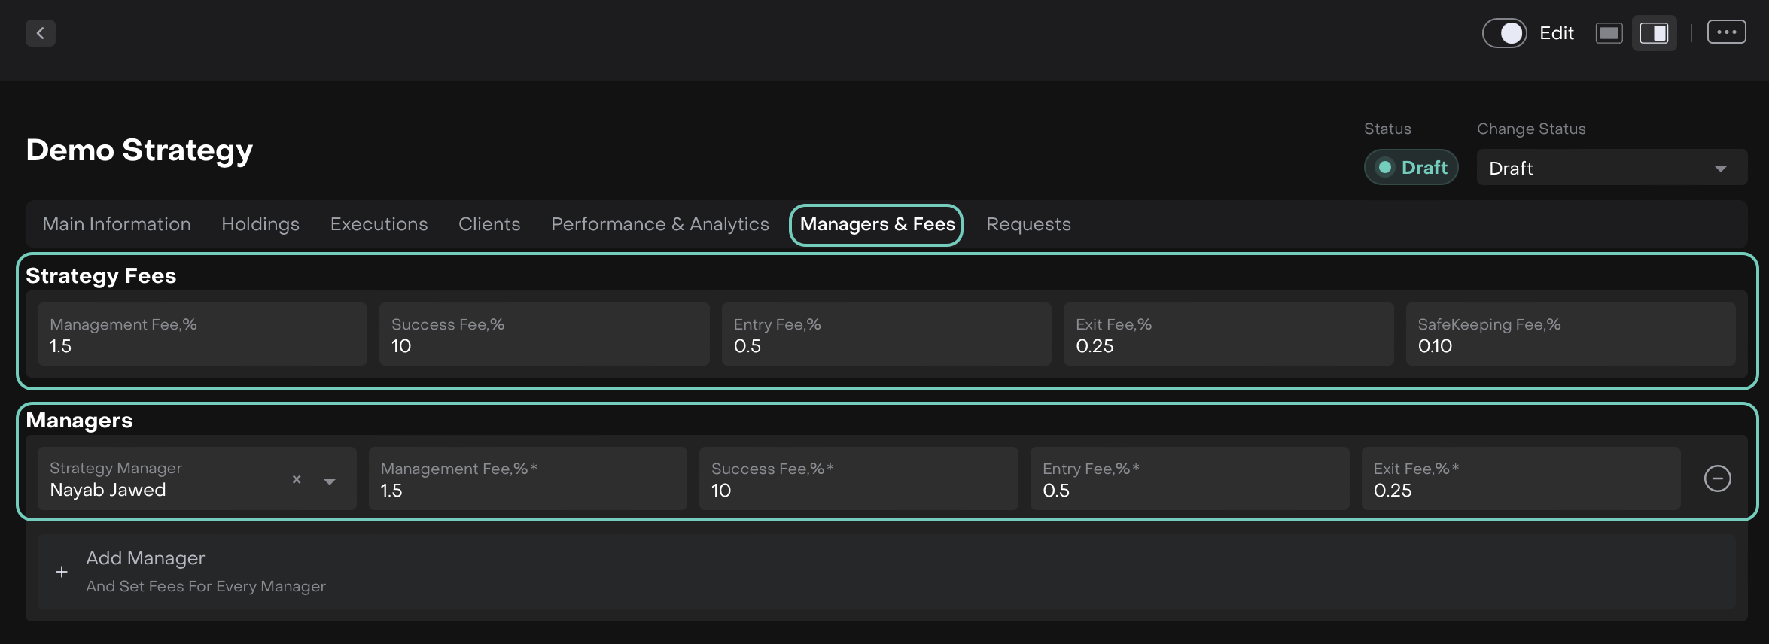1769x644 pixels.
Task: Select the full-width layout icon
Action: tap(1609, 33)
